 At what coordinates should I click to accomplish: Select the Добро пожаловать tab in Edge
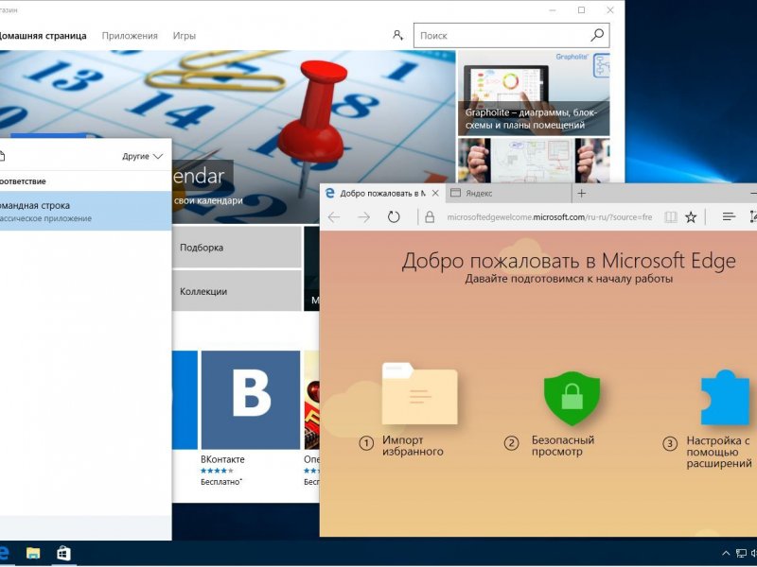(382, 194)
